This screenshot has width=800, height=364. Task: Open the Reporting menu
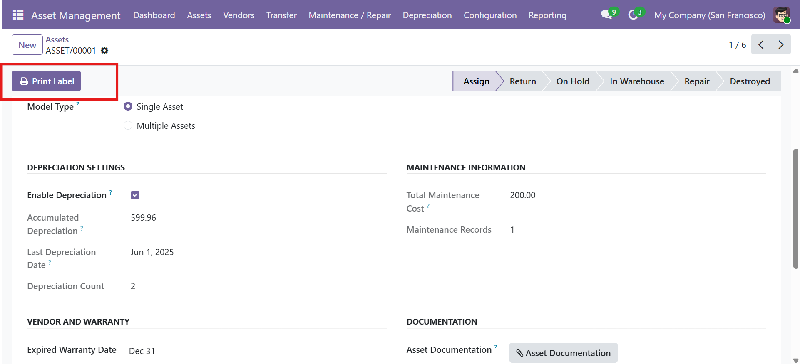(547, 15)
